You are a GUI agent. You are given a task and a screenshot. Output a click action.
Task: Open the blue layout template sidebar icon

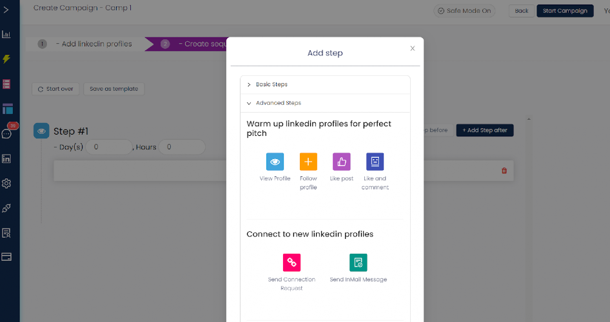pos(7,109)
